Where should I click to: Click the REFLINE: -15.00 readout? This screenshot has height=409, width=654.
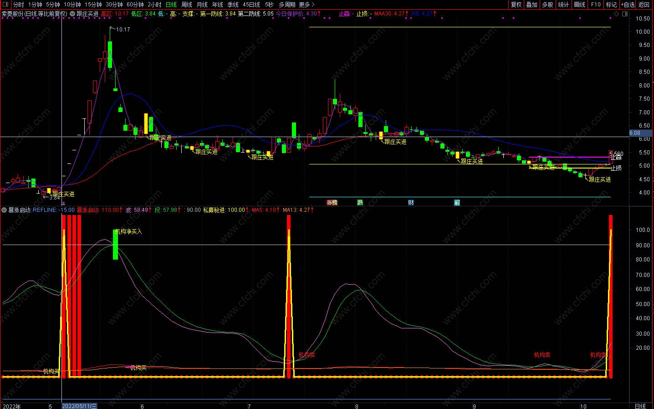(54, 210)
